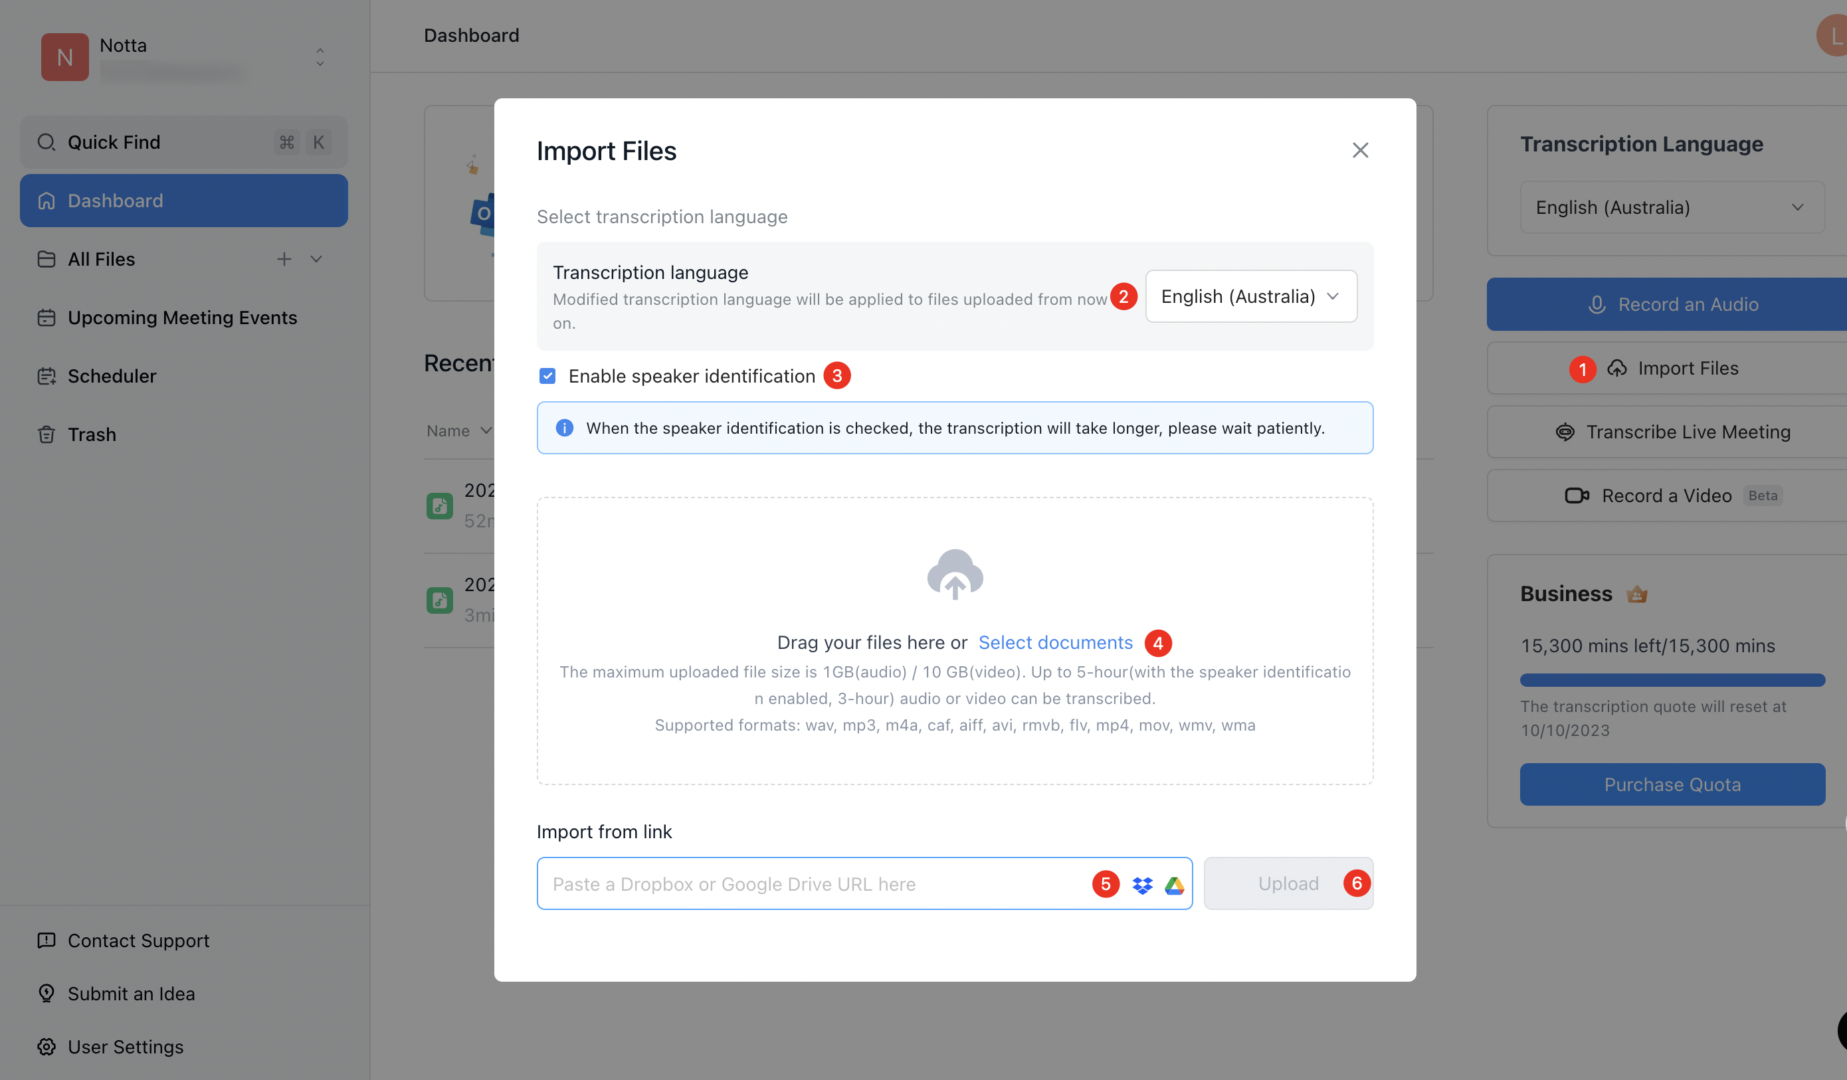1847x1080 pixels.
Task: Disable the Enable speaker identification checkbox
Action: click(x=547, y=375)
